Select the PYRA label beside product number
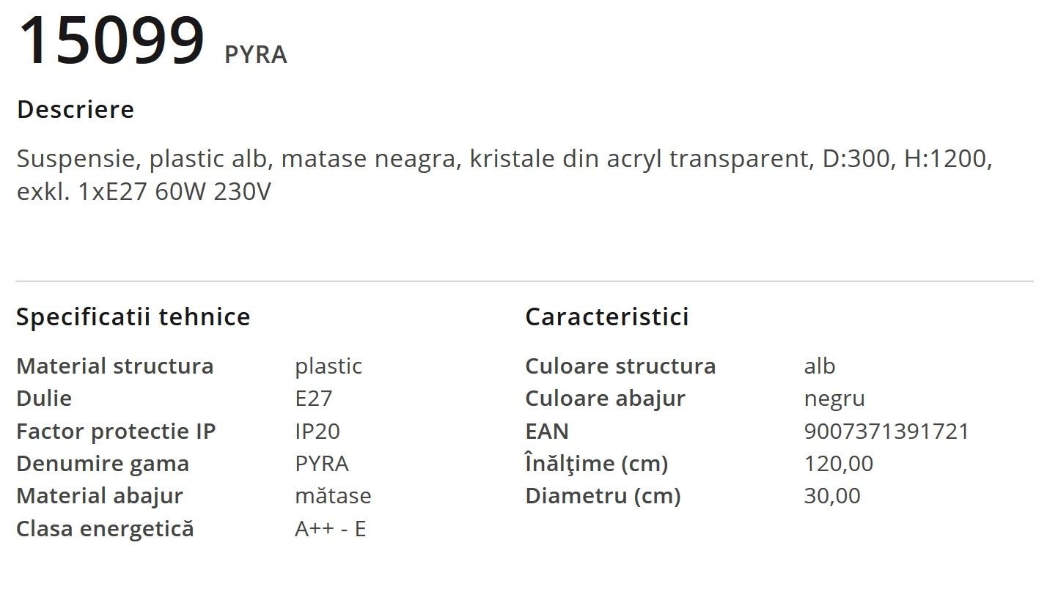This screenshot has height=611, width=1058. coord(256,56)
